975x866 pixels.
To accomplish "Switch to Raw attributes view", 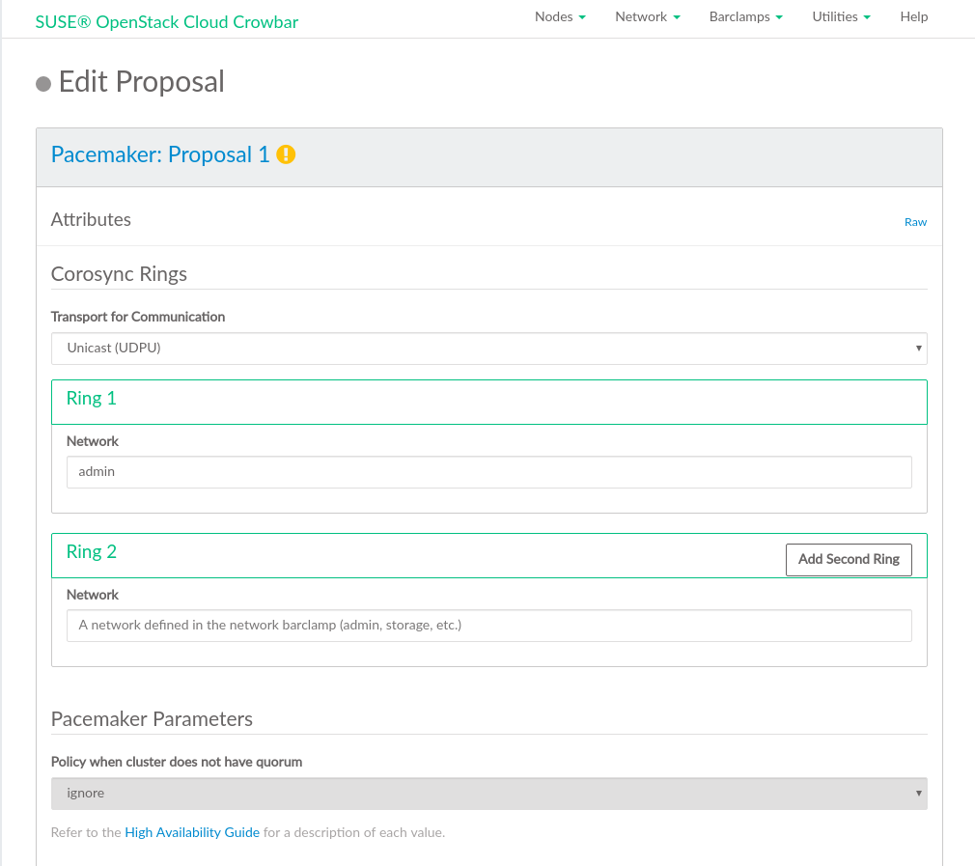I will point(915,222).
